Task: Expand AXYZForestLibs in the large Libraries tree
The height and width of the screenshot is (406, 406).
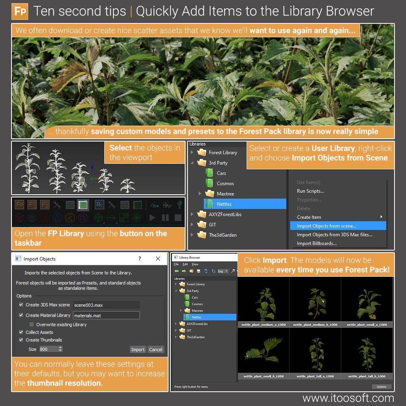Action: [192, 214]
